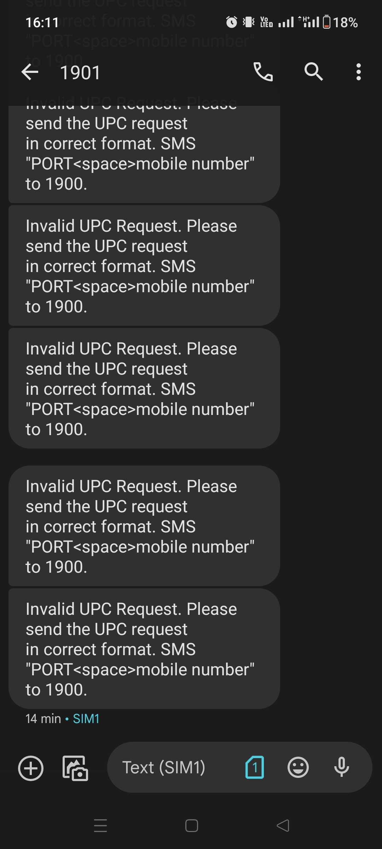Tap the back arrow to leave conversation
The height and width of the screenshot is (849, 382).
pyautogui.click(x=30, y=73)
